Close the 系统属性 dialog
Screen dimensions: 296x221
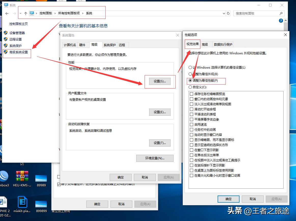pyautogui.click(x=177, y=35)
